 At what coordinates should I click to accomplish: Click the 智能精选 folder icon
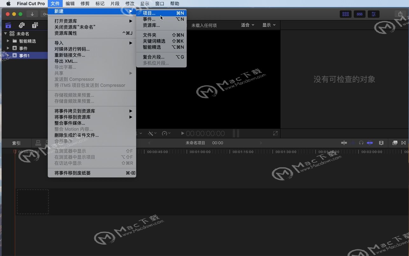click(x=15, y=41)
